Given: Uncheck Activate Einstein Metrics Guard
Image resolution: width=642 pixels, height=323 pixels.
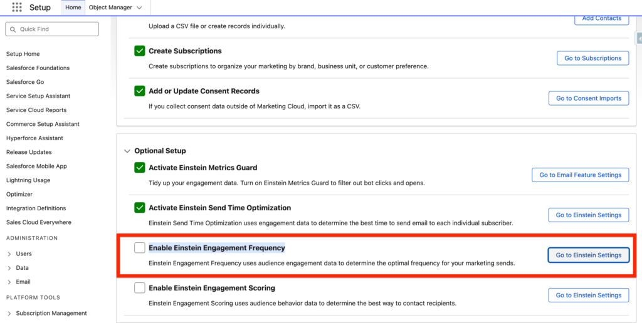Looking at the screenshot, I should click(x=139, y=168).
